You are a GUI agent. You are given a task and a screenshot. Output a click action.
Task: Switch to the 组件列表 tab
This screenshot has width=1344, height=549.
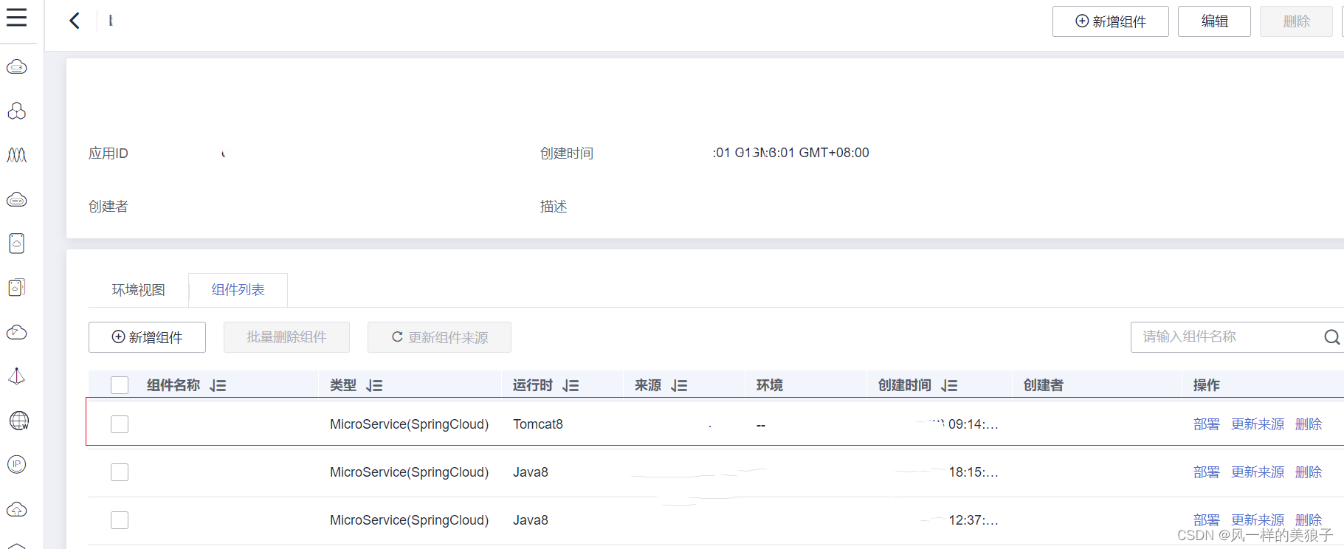click(x=238, y=290)
